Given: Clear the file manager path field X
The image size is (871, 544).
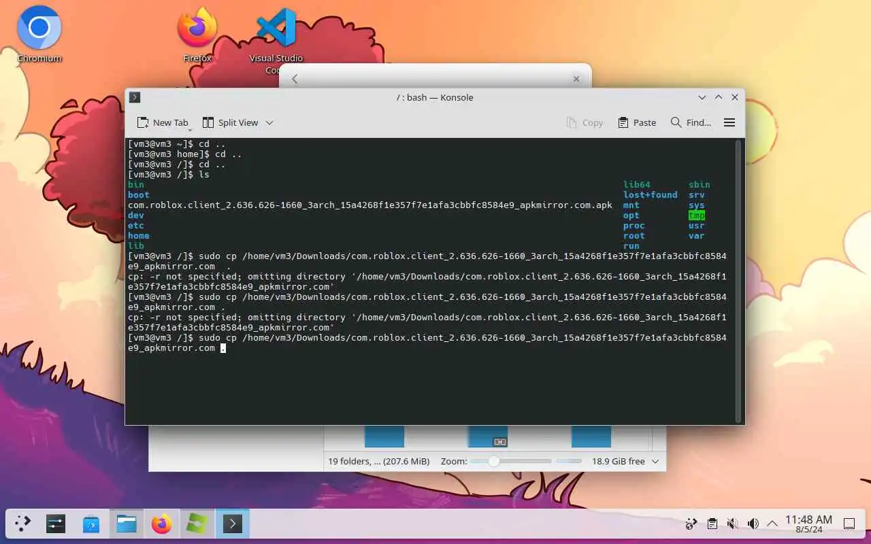Looking at the screenshot, I should pos(576,79).
